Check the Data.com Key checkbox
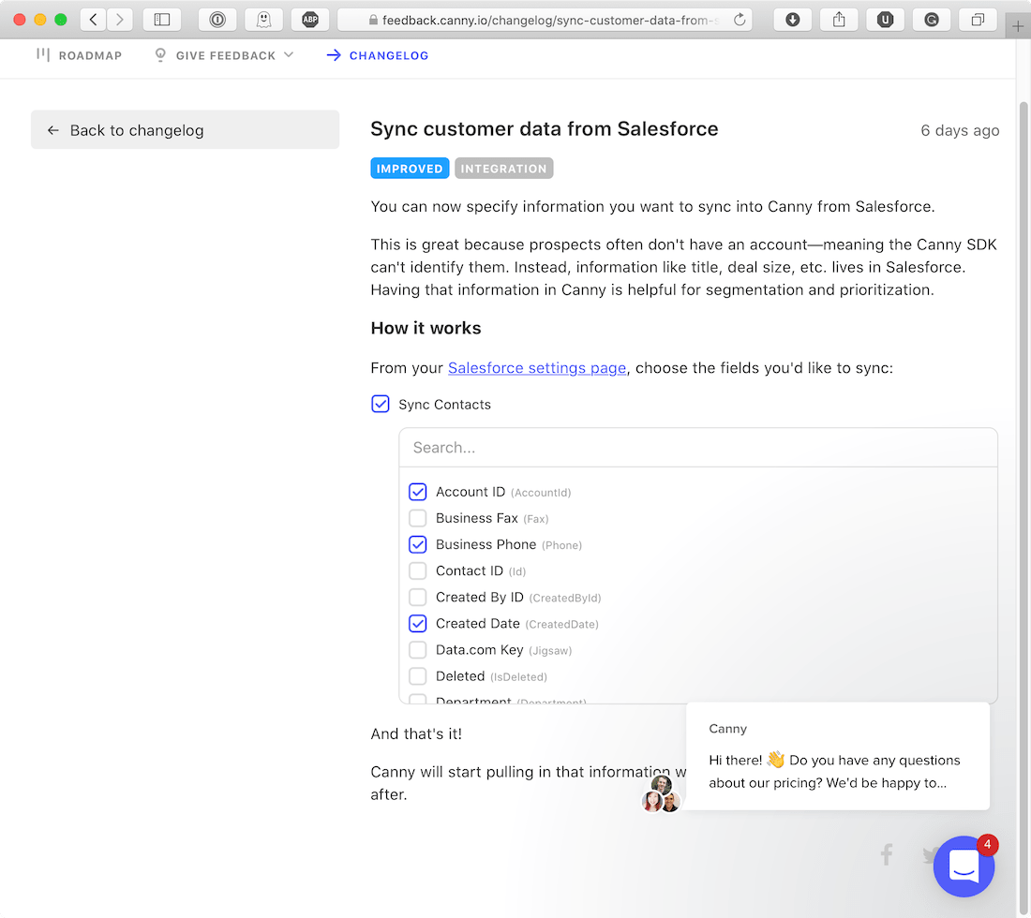This screenshot has width=1031, height=918. (417, 649)
